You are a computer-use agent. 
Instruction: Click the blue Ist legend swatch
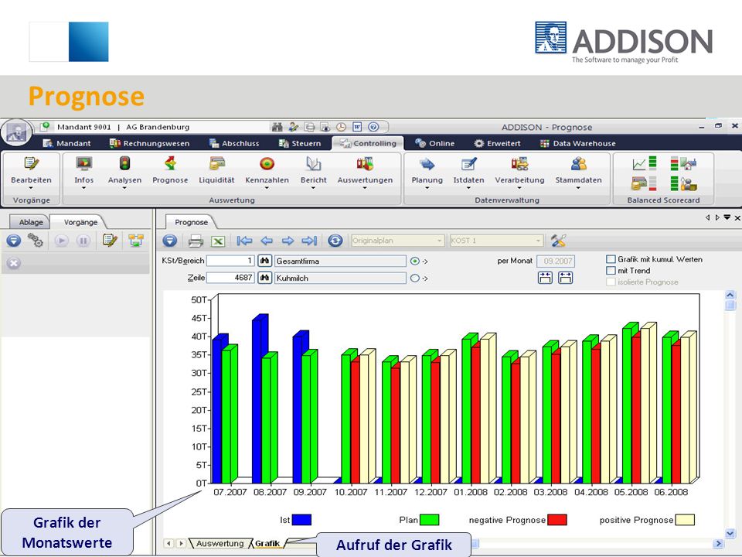click(301, 520)
